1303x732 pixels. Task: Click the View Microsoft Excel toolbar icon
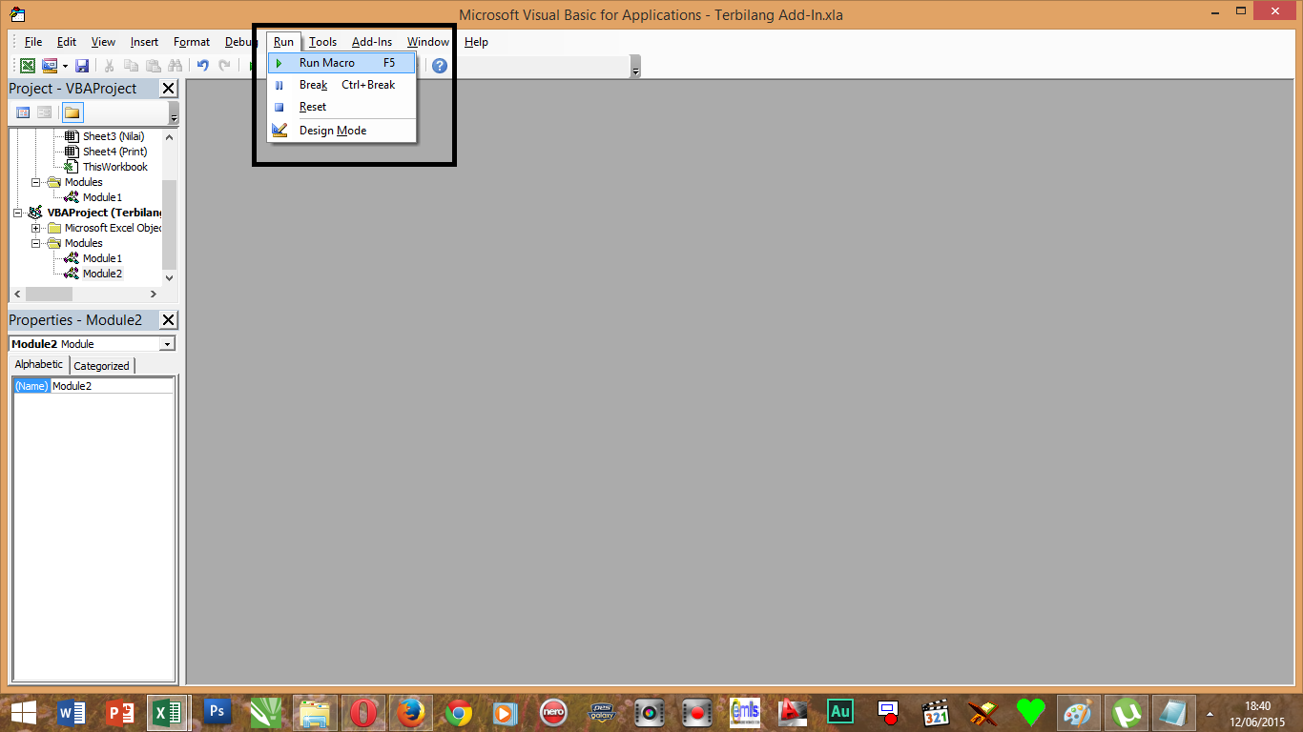[x=28, y=66]
